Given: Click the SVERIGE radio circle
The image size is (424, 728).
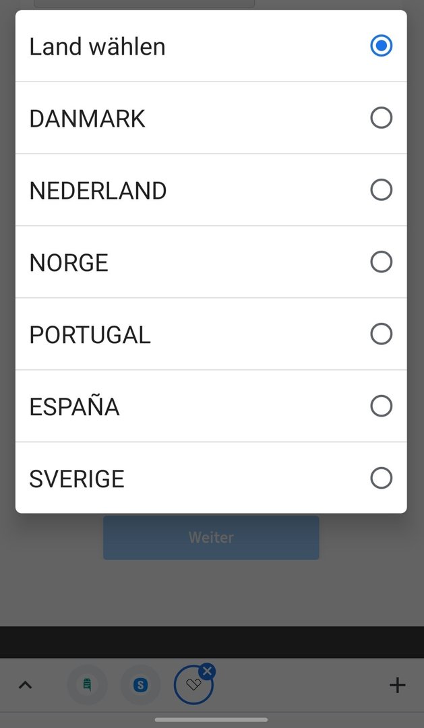Looking at the screenshot, I should [381, 478].
